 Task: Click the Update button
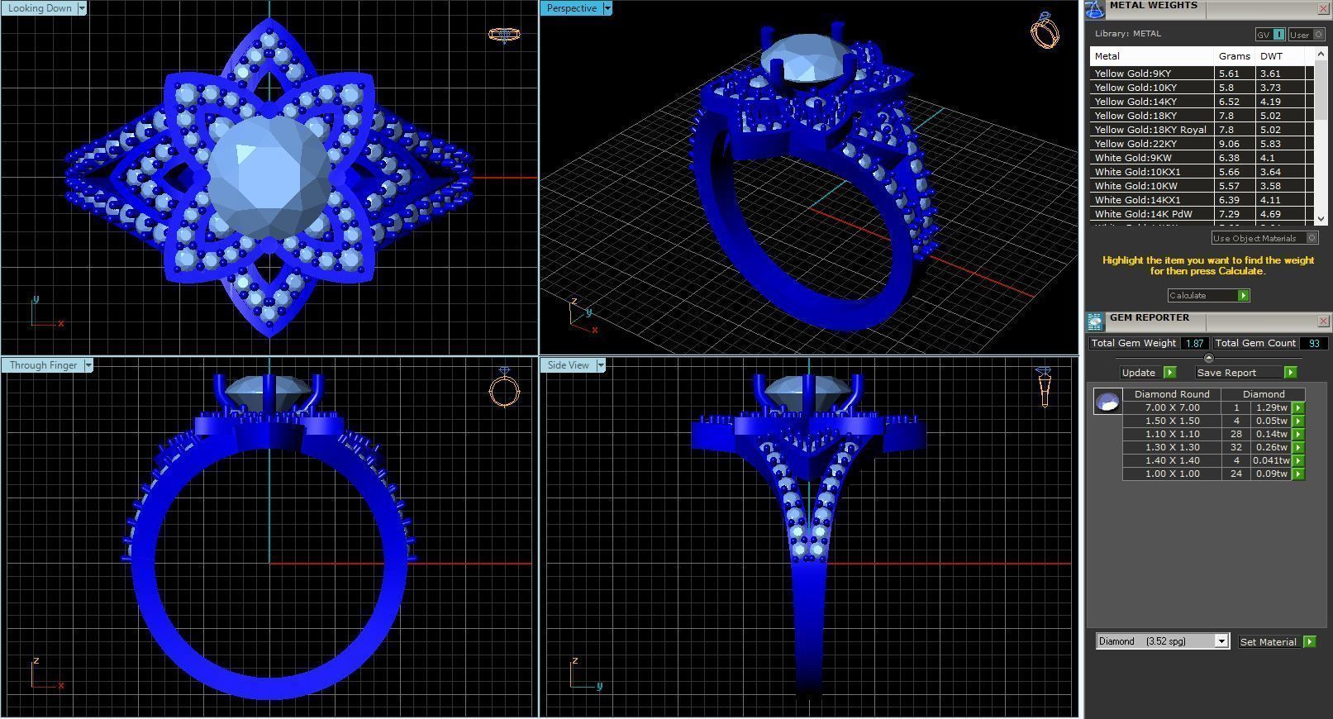tap(1148, 373)
